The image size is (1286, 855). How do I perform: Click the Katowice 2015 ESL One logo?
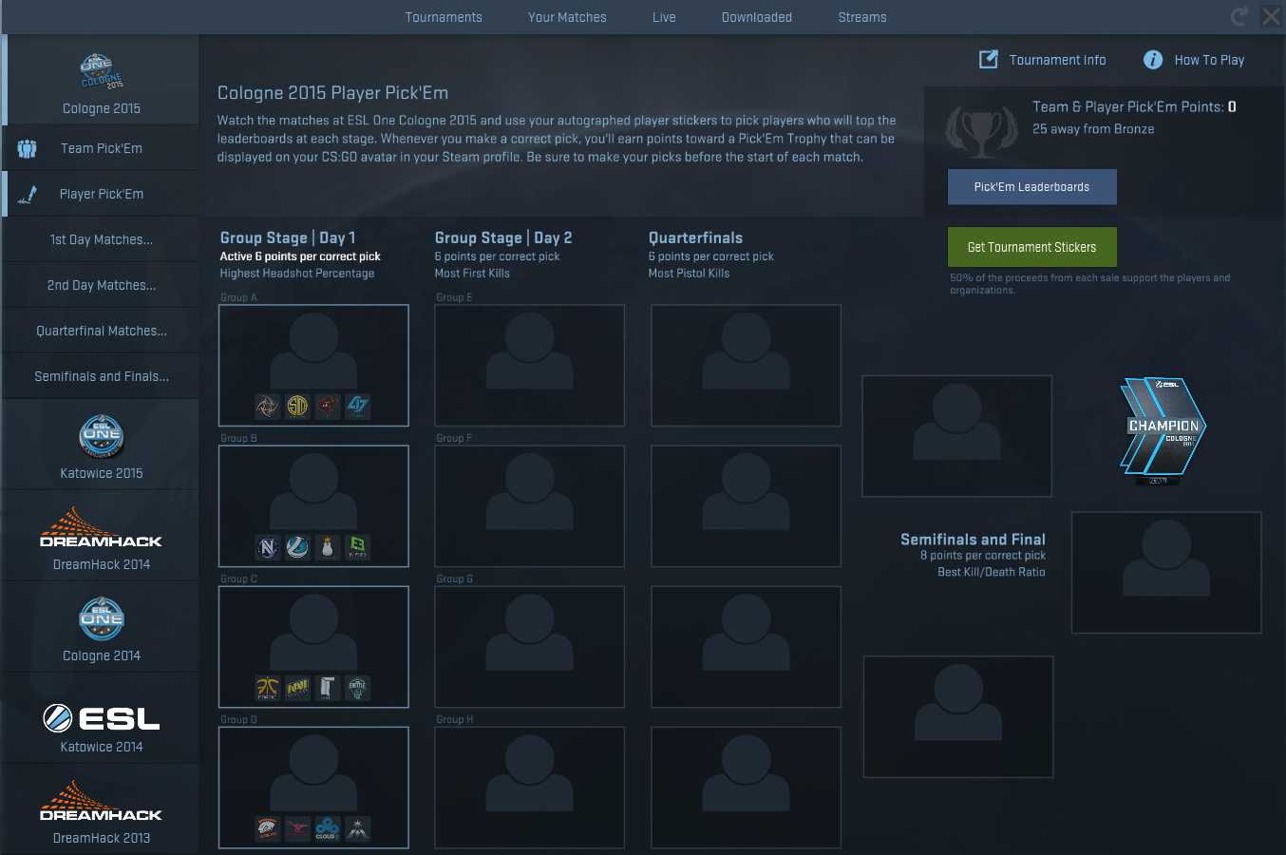tap(102, 437)
